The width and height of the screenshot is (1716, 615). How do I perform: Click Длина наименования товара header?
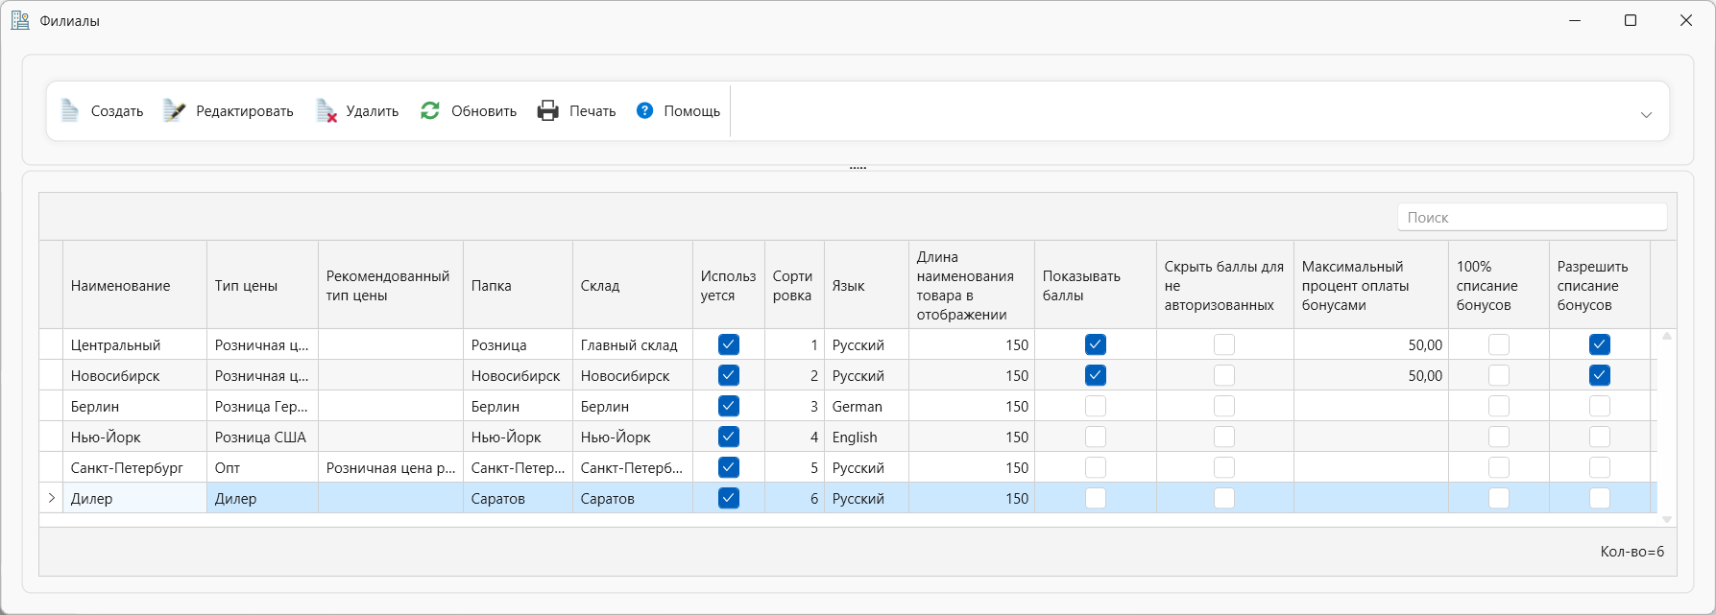point(972,285)
